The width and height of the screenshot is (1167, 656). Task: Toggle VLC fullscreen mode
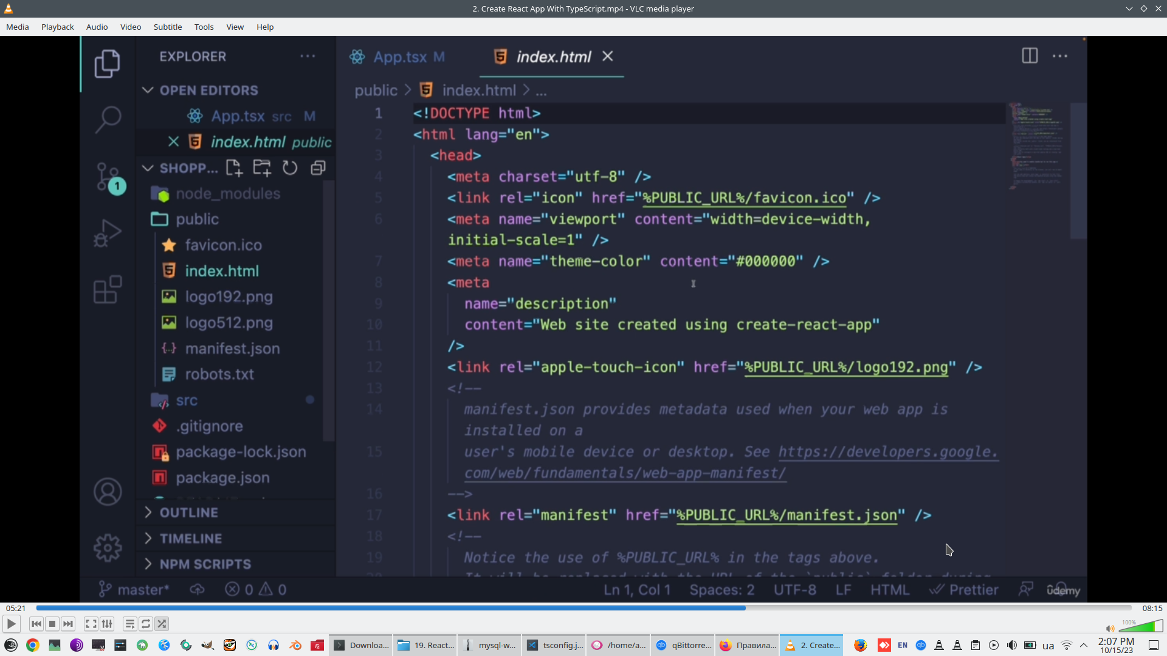click(x=91, y=624)
